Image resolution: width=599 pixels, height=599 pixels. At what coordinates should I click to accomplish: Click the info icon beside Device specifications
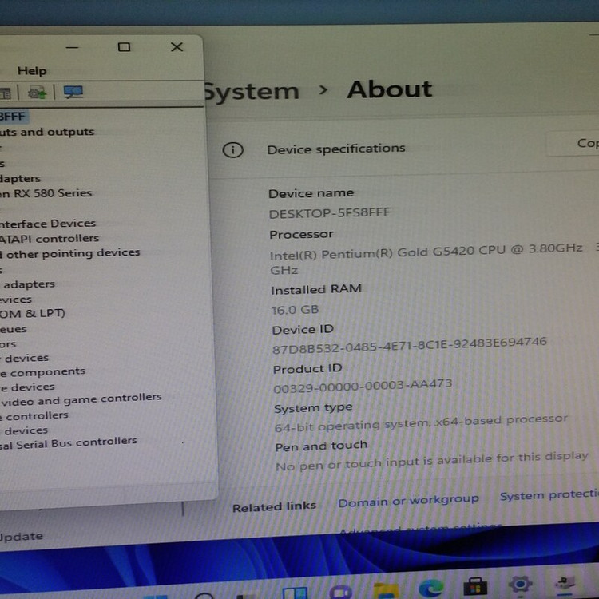click(x=232, y=149)
